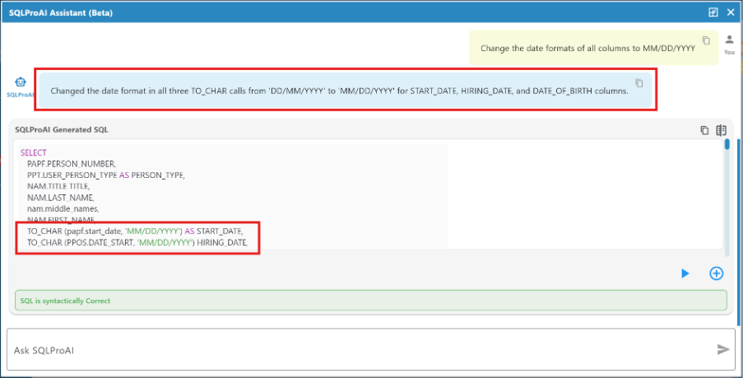The width and height of the screenshot is (743, 378).
Task: Click the user message 'Change the date formats'
Action: tap(587, 49)
